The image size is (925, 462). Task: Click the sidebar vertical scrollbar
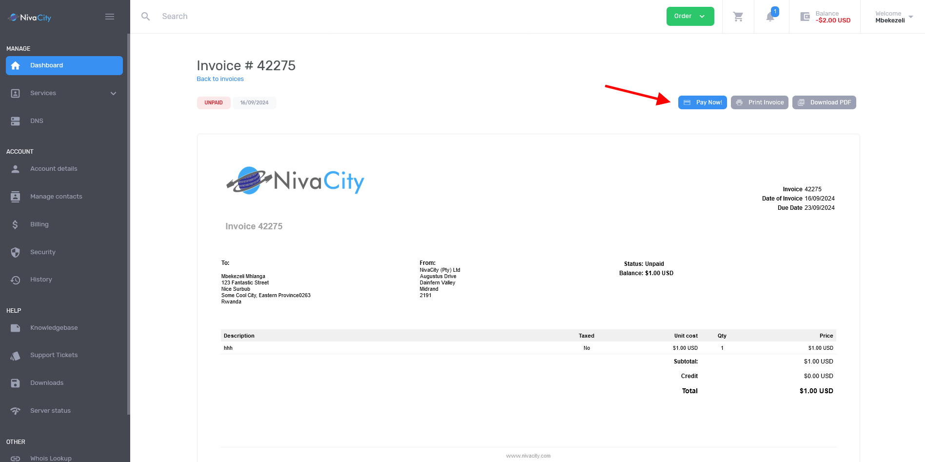pyautogui.click(x=129, y=224)
